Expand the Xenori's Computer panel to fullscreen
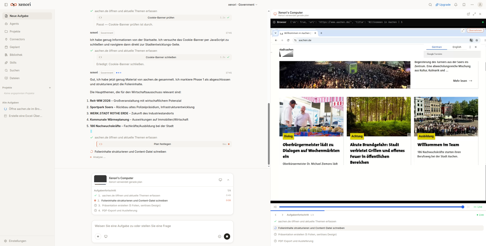 pos(474,14)
